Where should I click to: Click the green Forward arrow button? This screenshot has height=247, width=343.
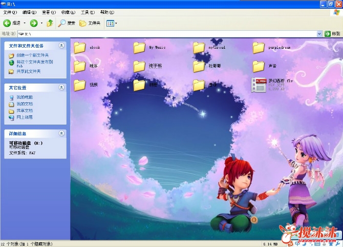(x=34, y=23)
